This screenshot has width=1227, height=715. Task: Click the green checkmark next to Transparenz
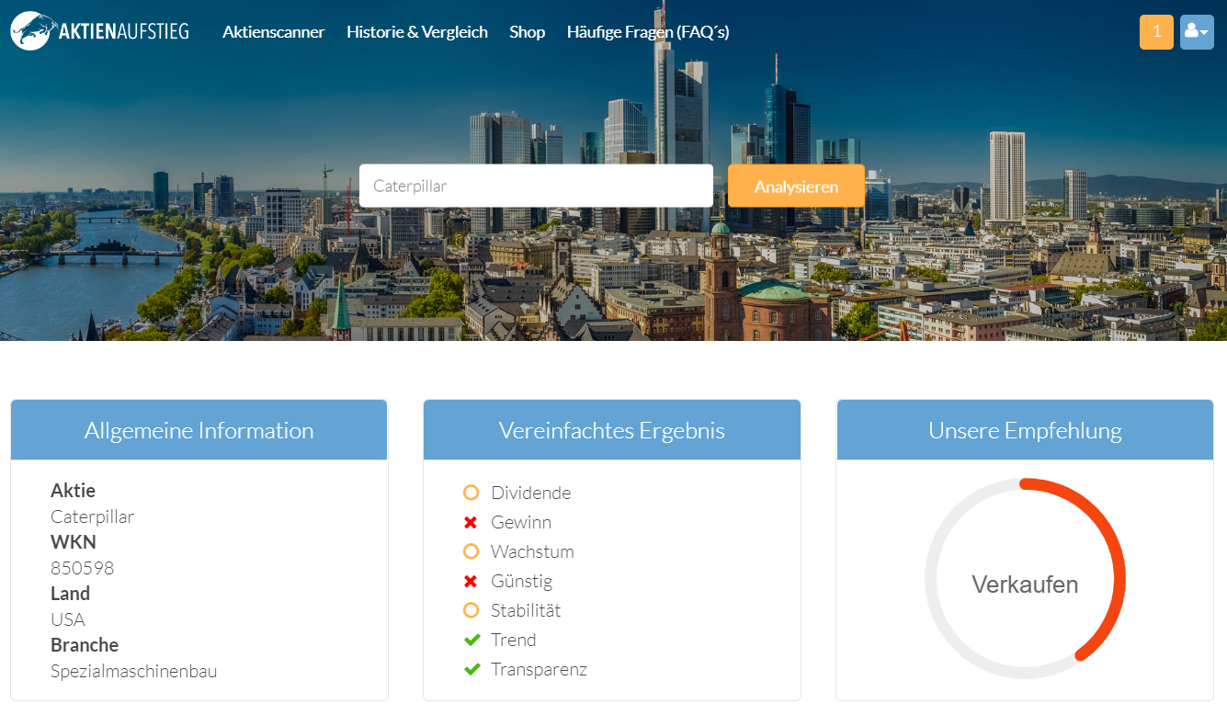(471, 669)
